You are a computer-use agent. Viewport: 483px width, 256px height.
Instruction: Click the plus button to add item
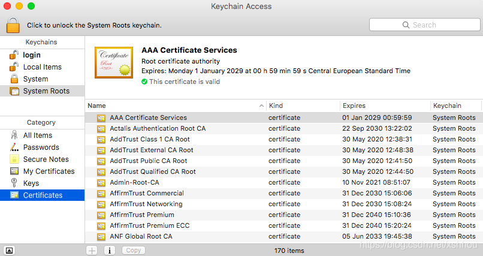coord(92,251)
